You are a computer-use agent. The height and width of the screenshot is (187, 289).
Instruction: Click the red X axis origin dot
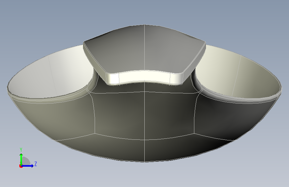click(21, 166)
